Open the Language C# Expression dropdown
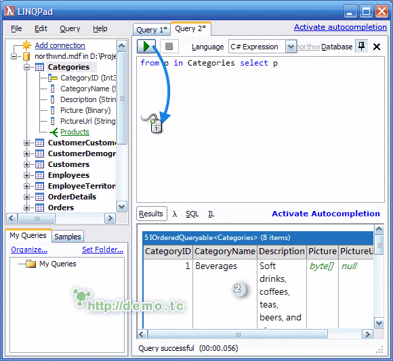 [291, 47]
